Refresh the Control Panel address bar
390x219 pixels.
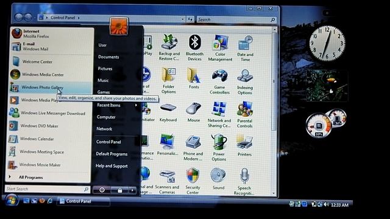pyautogui.click(x=191, y=19)
